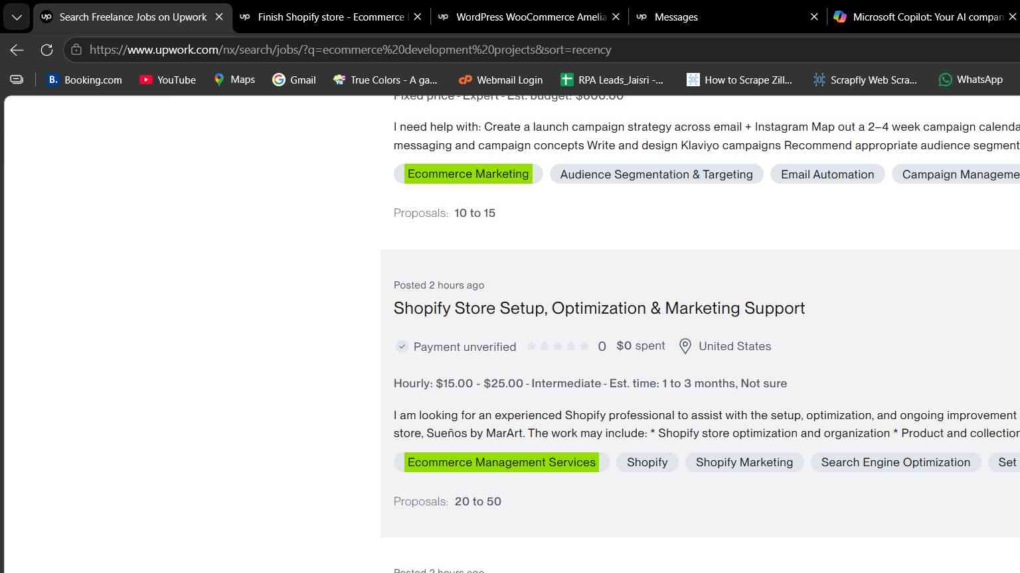This screenshot has width=1020, height=573.
Task: Reload the page with refresh icon
Action: click(x=46, y=50)
